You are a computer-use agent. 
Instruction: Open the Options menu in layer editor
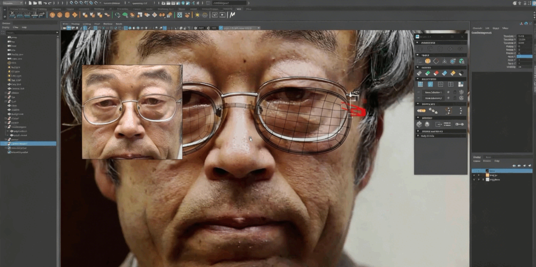[x=487, y=161]
